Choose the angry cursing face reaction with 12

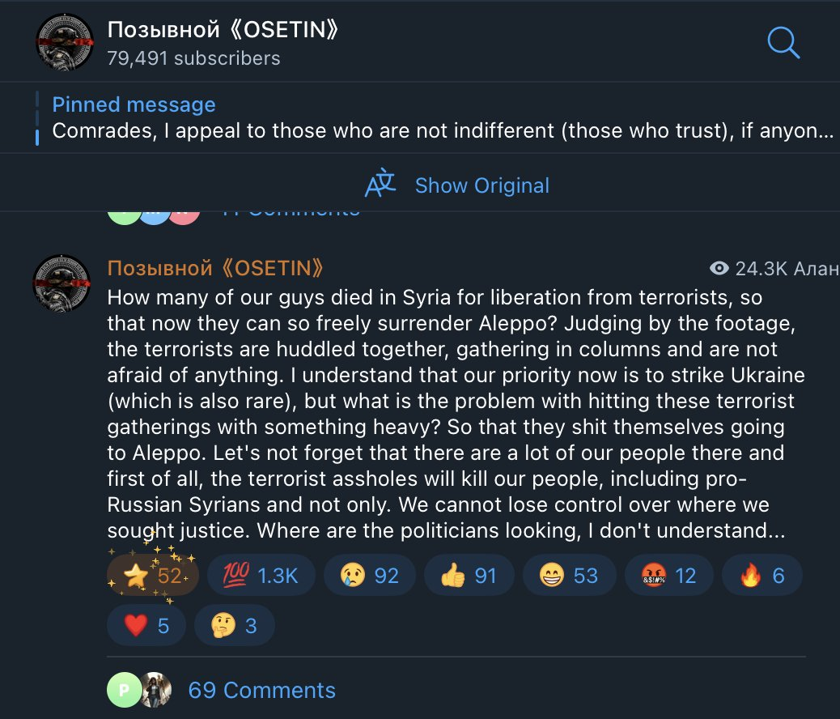(x=668, y=576)
